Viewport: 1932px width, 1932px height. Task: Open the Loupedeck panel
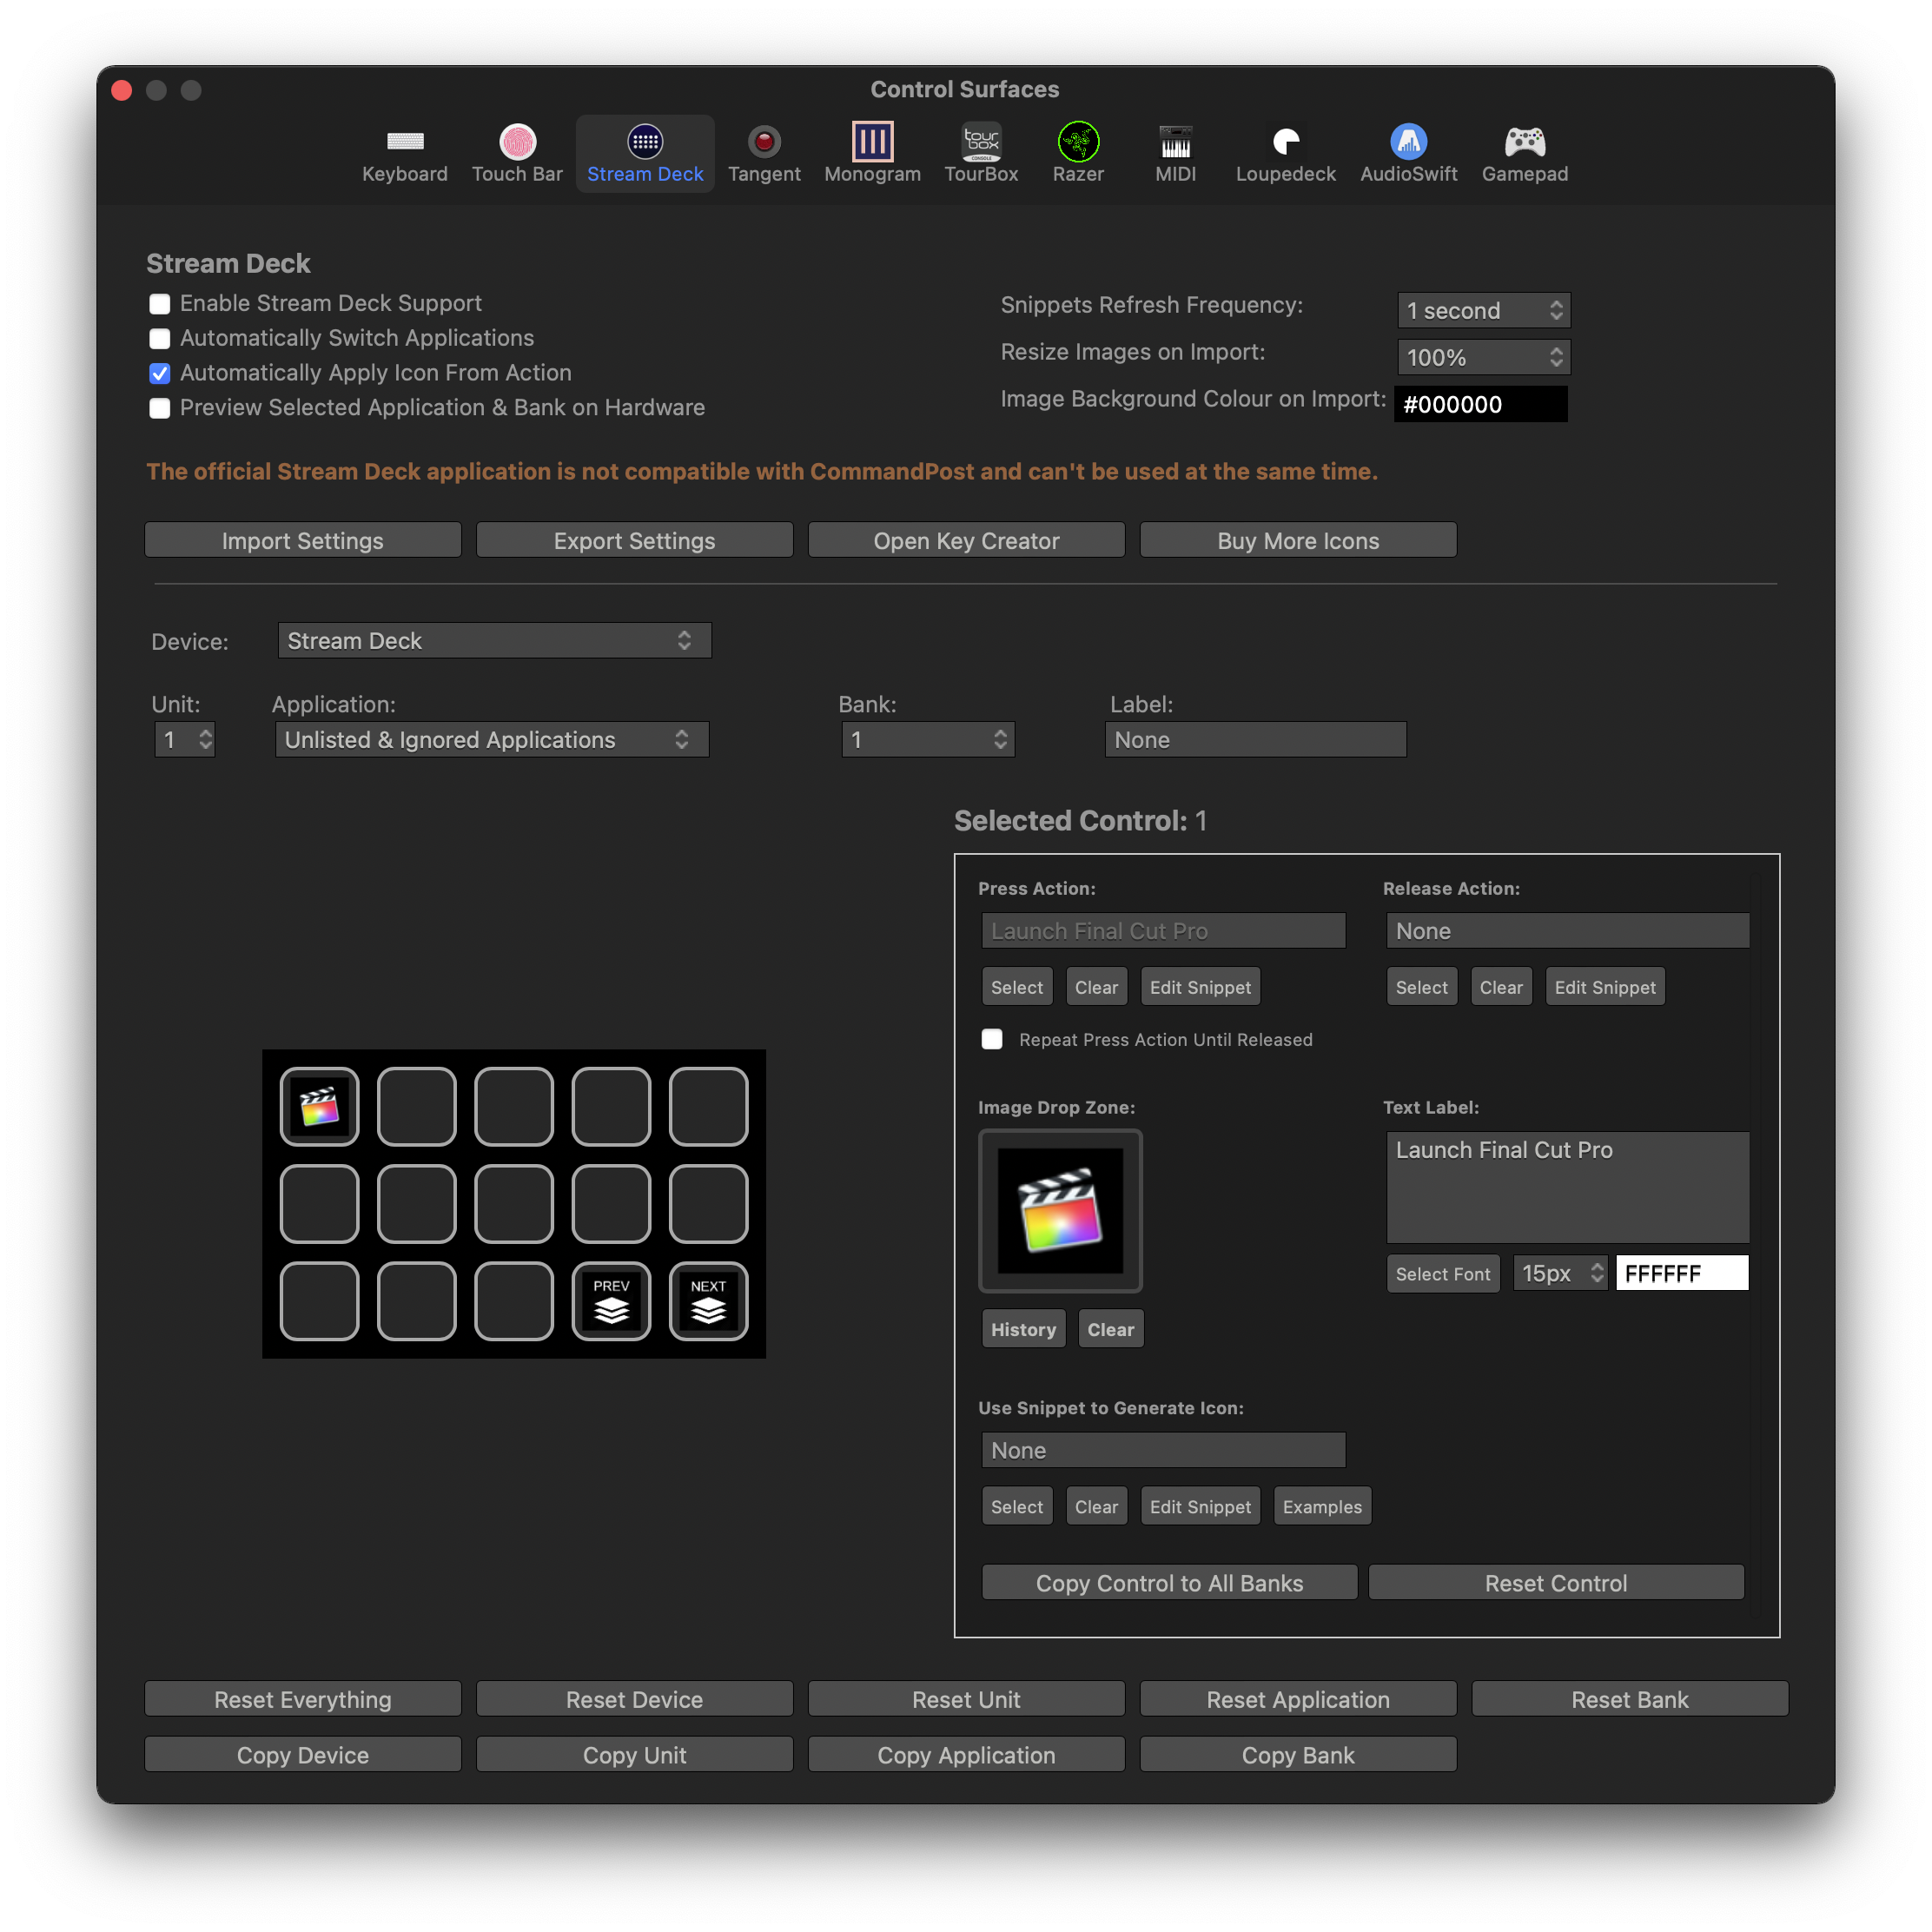click(1285, 154)
